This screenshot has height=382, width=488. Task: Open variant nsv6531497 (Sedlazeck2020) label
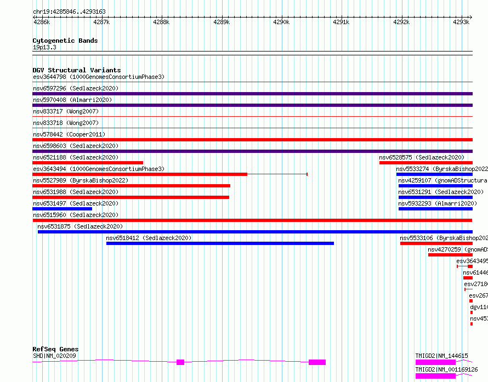coord(76,203)
